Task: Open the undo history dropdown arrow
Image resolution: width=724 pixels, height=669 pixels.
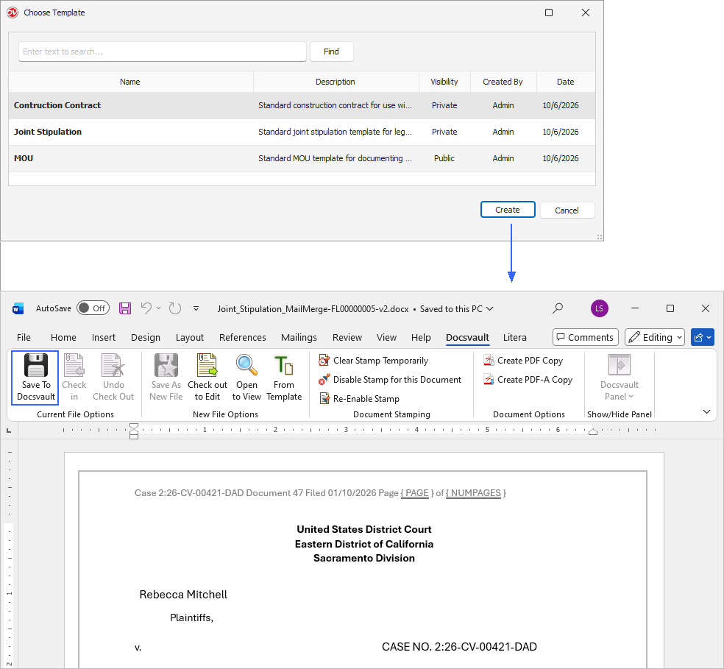Action: [x=158, y=308]
